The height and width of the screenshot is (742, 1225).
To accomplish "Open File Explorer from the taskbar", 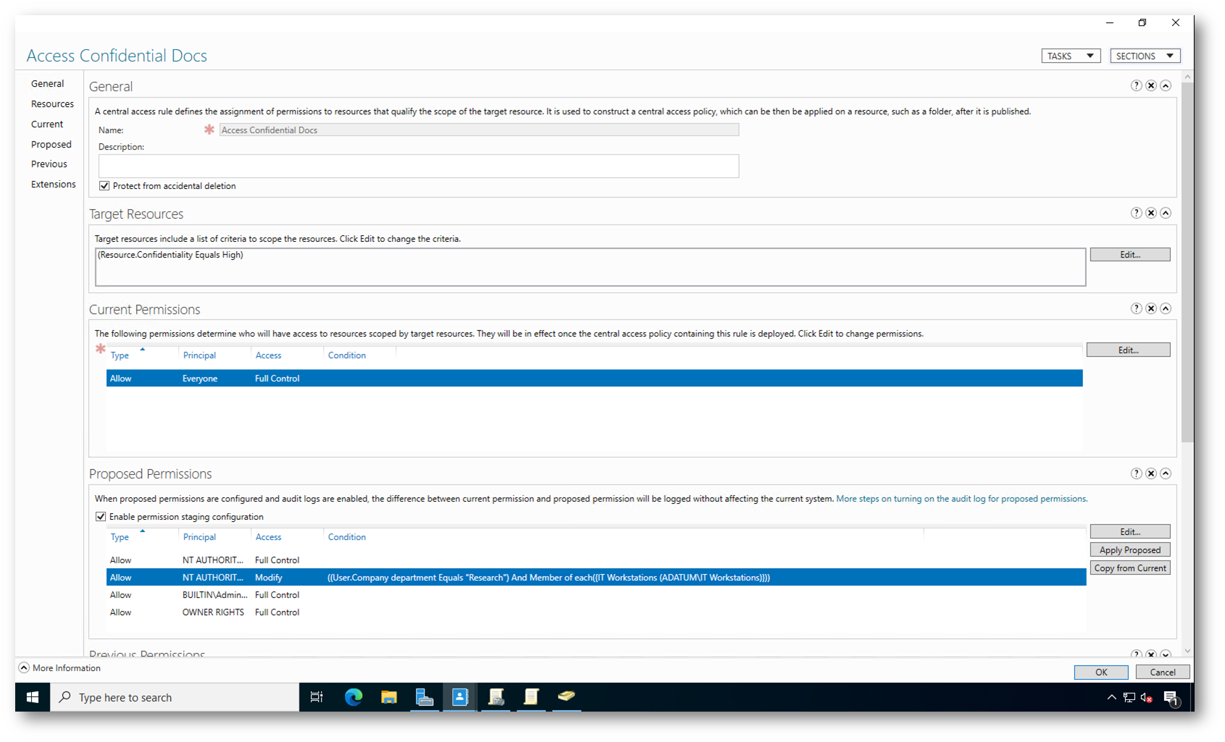I will (389, 697).
